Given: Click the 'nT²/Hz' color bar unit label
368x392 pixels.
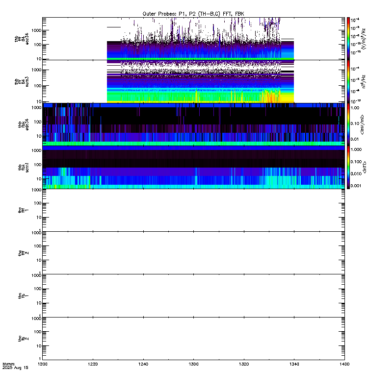Looking at the screenshot, I should coord(364,81).
